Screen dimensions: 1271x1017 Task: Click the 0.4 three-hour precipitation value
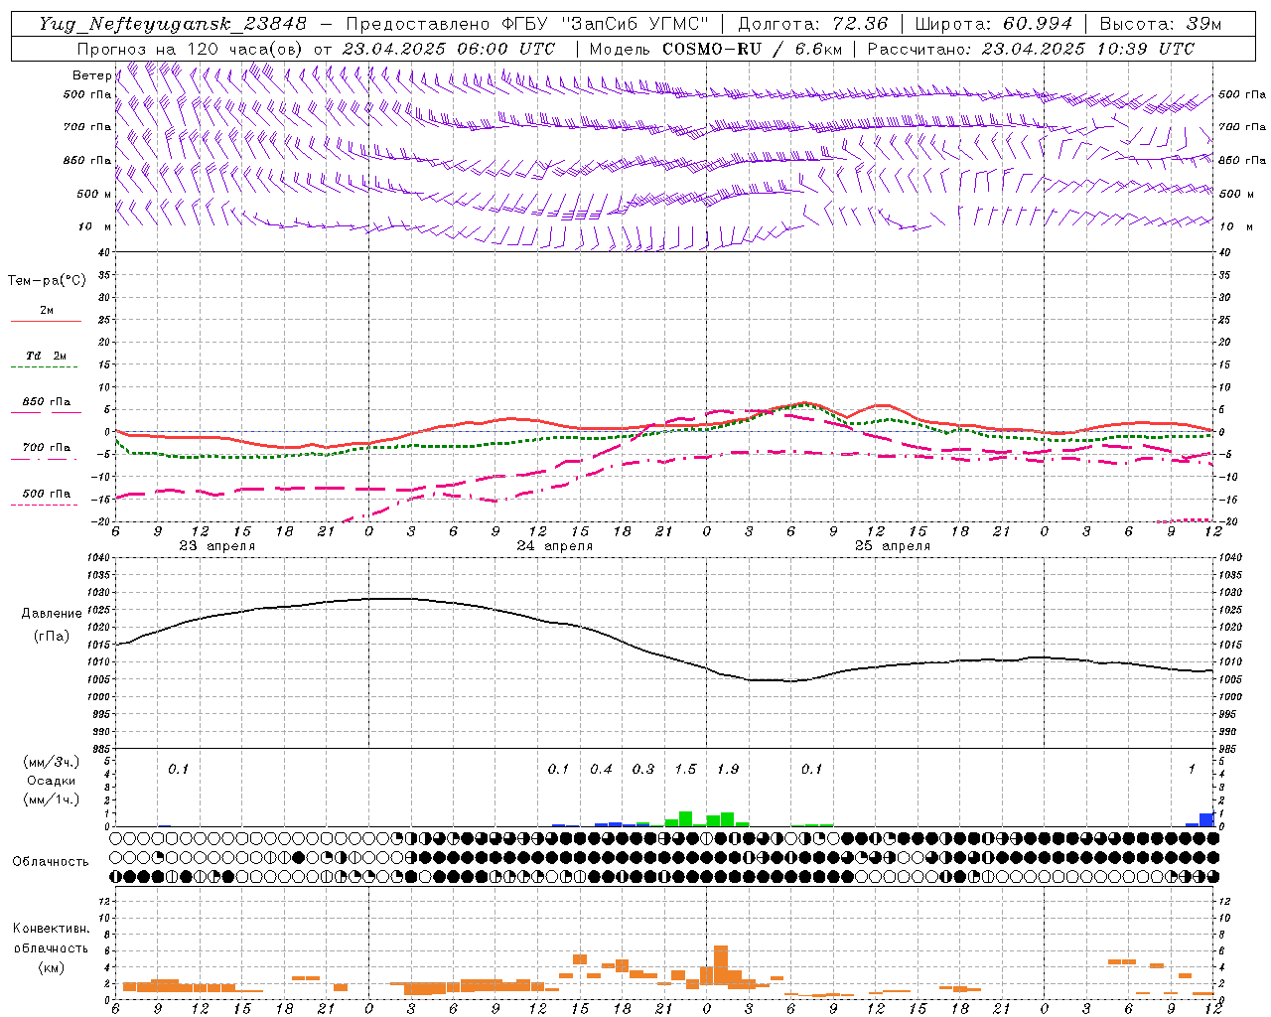click(x=601, y=769)
